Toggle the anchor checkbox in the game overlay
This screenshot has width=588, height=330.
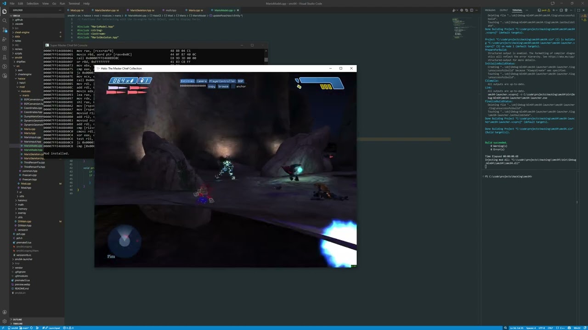[233, 86]
